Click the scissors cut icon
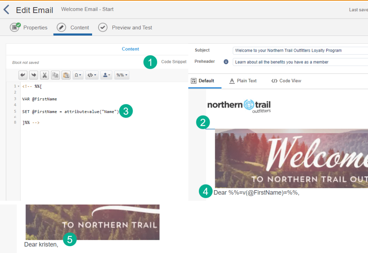Viewport: 368px width, 253px height. [x=45, y=75]
